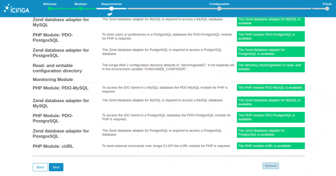
Task: Click the cURL module description text
Action: [166, 146]
